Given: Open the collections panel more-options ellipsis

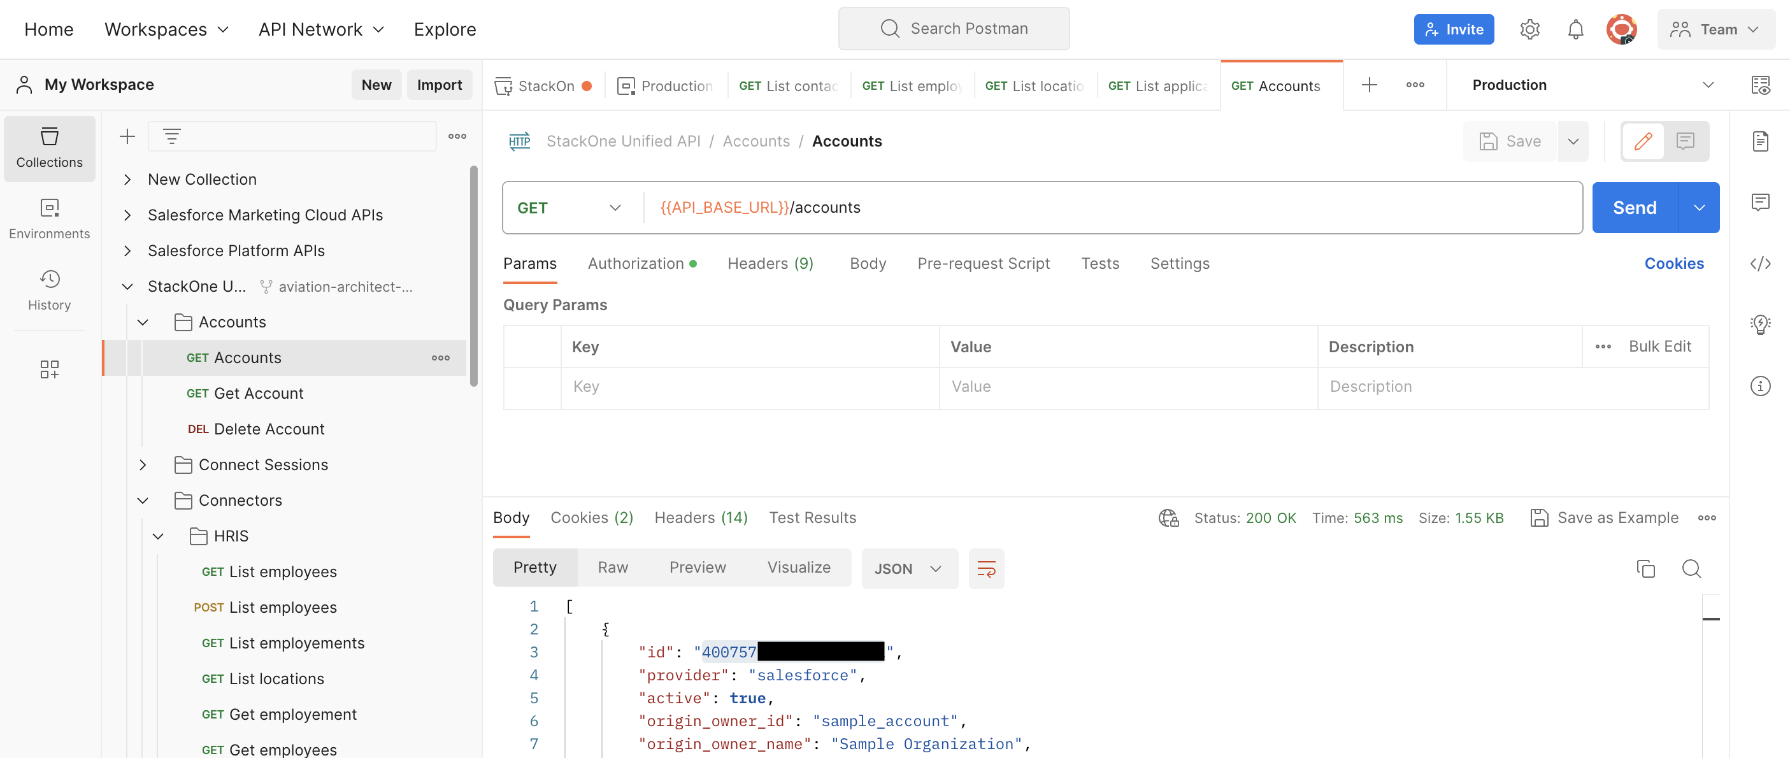Looking at the screenshot, I should coord(457,136).
